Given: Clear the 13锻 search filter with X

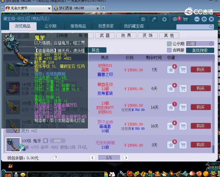Looking at the screenshot, I should [x=211, y=44].
